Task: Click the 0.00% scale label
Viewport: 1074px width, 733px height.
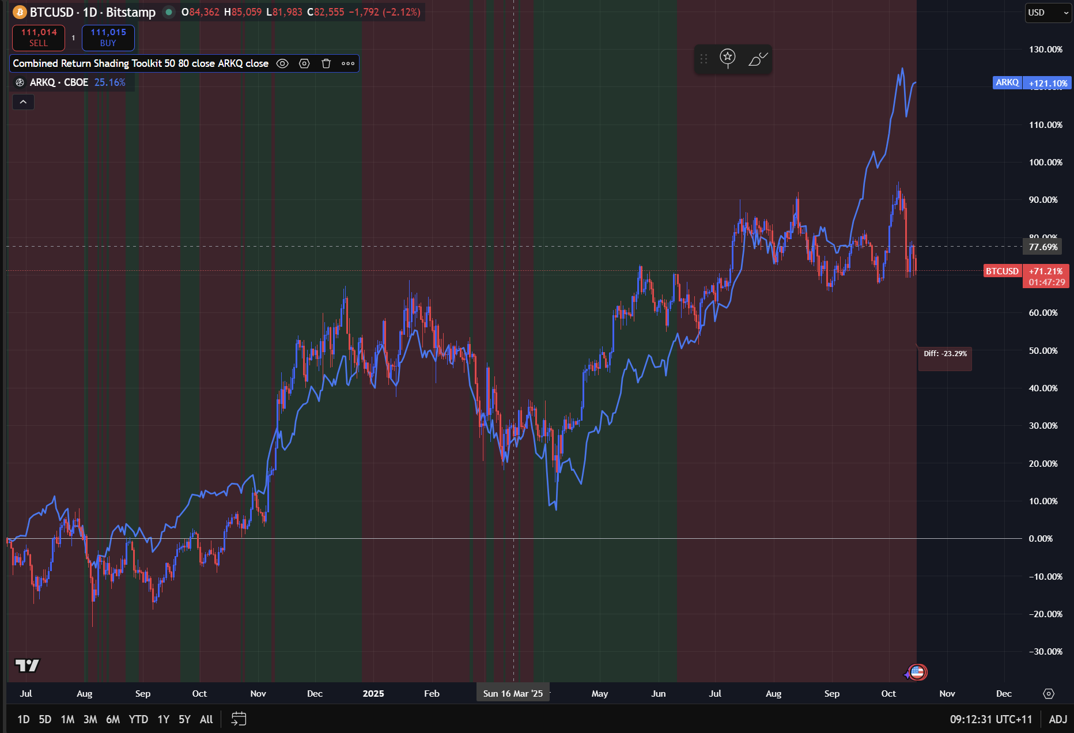Action: pos(1041,539)
